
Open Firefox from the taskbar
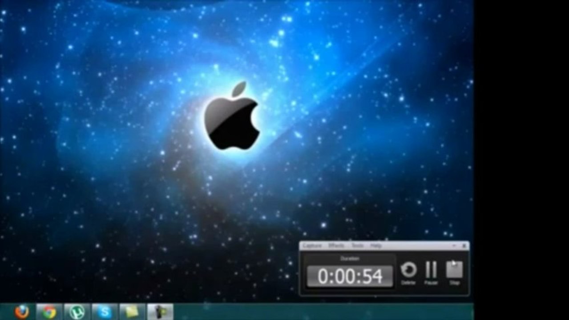tap(21, 312)
